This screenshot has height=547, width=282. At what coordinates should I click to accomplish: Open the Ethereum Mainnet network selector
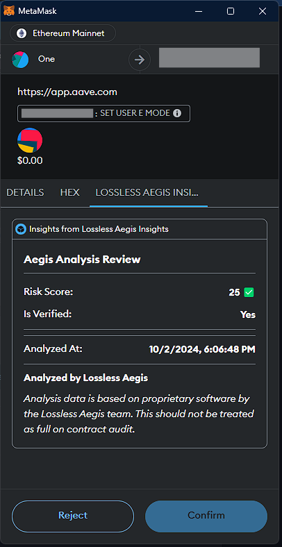63,33
